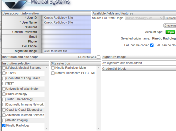
Task: Click the Institution selection heading
Action: [x=25, y=63]
